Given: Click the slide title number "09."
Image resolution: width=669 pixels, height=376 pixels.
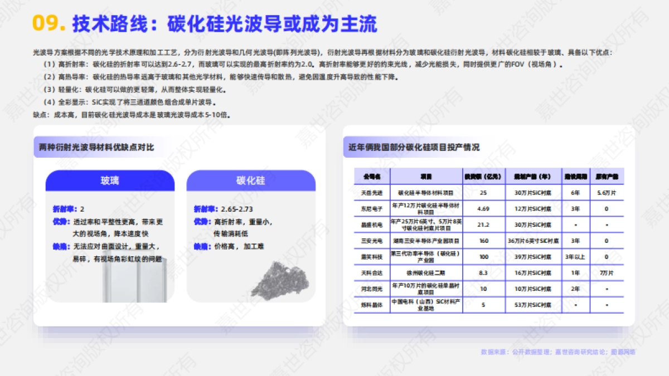Looking at the screenshot, I should (x=49, y=22).
